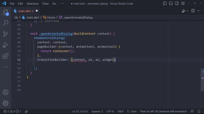Click the showGeneralDialog call

point(49,38)
